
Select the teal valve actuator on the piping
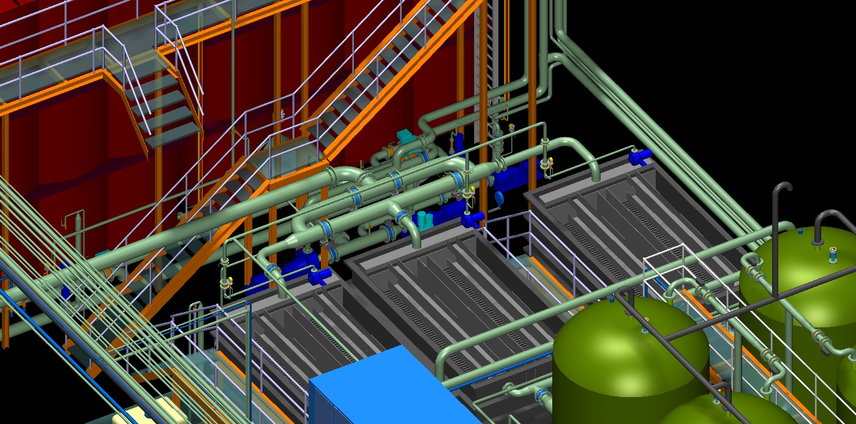(x=405, y=136)
